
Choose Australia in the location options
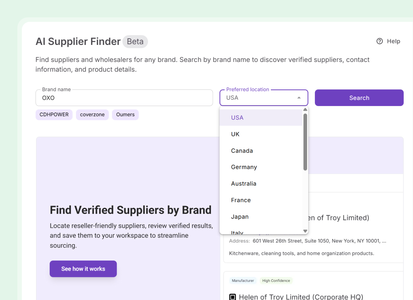pyautogui.click(x=244, y=184)
